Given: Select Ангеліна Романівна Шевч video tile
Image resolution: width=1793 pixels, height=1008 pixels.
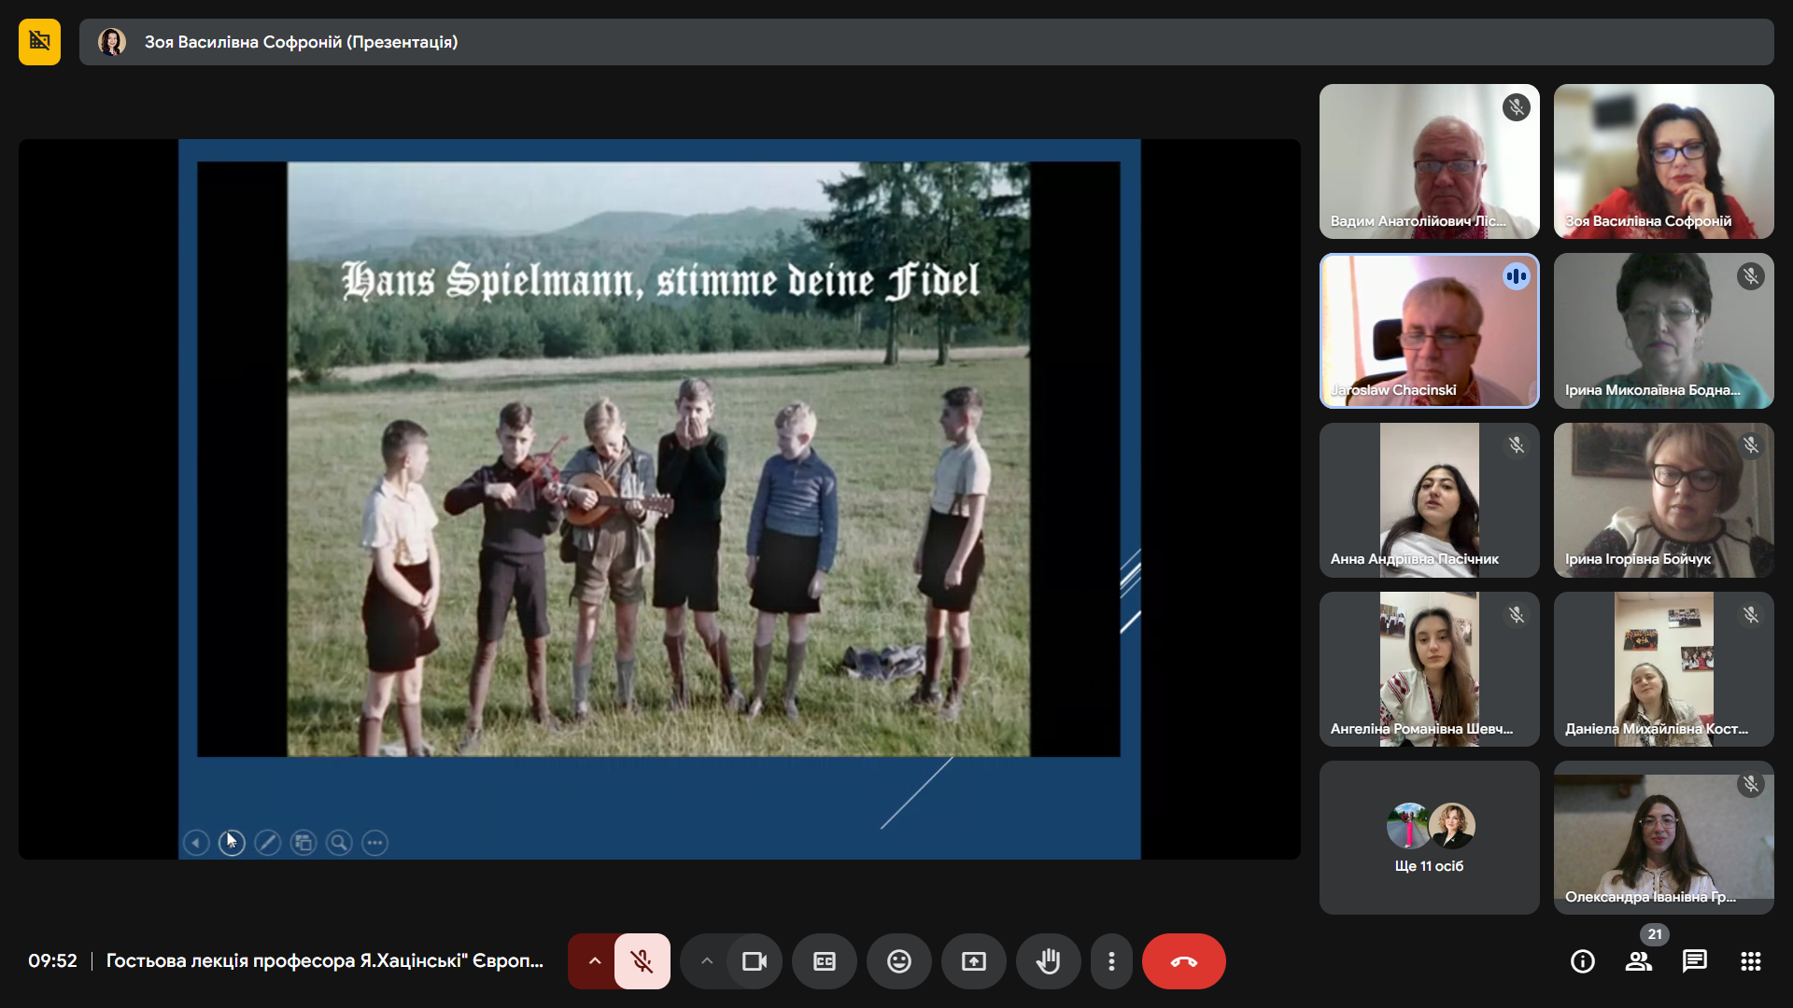Looking at the screenshot, I should [x=1429, y=669].
